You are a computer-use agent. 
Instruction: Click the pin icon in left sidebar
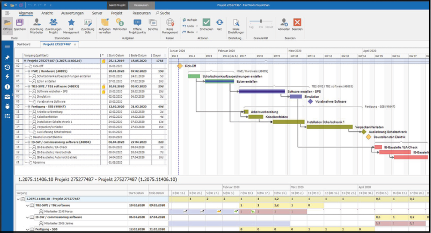point(7,57)
